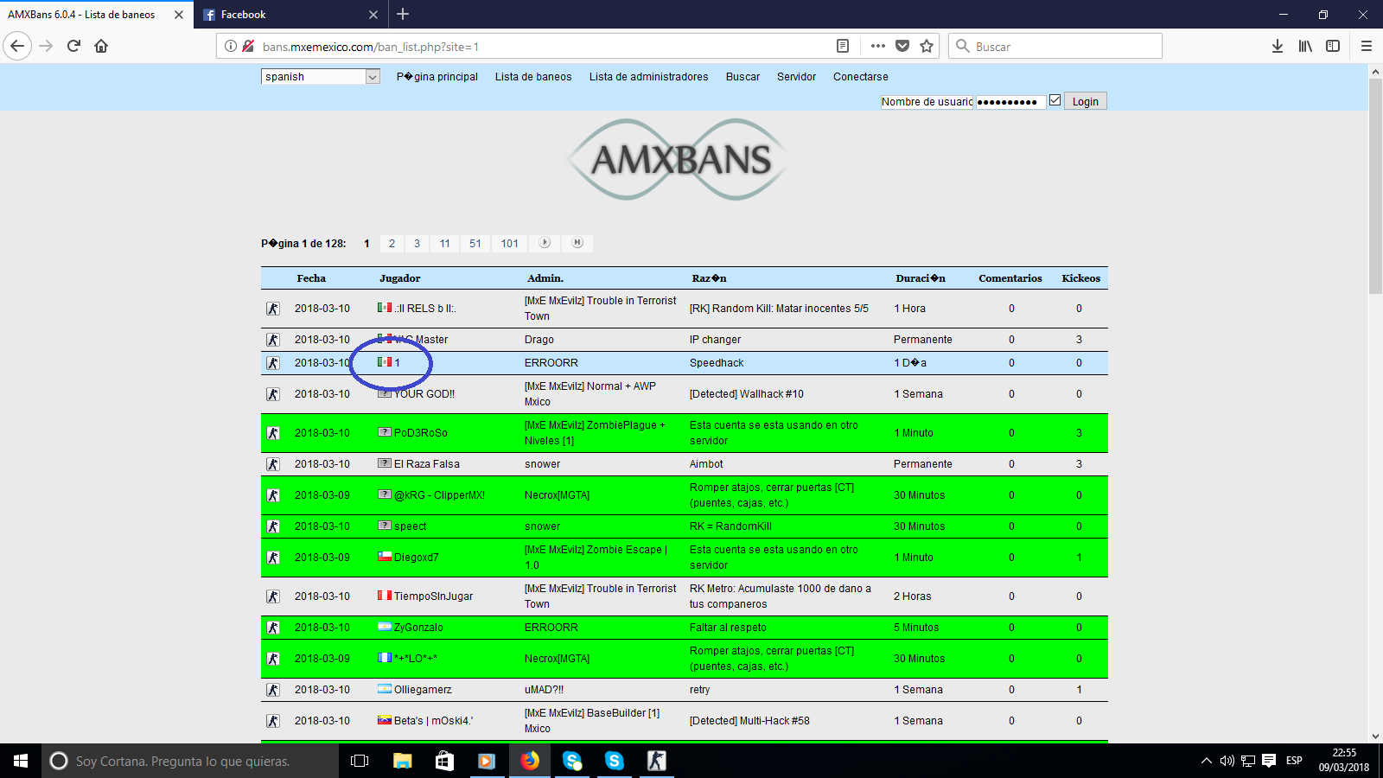
Task: Open Task View on the taskbar
Action: point(360,761)
